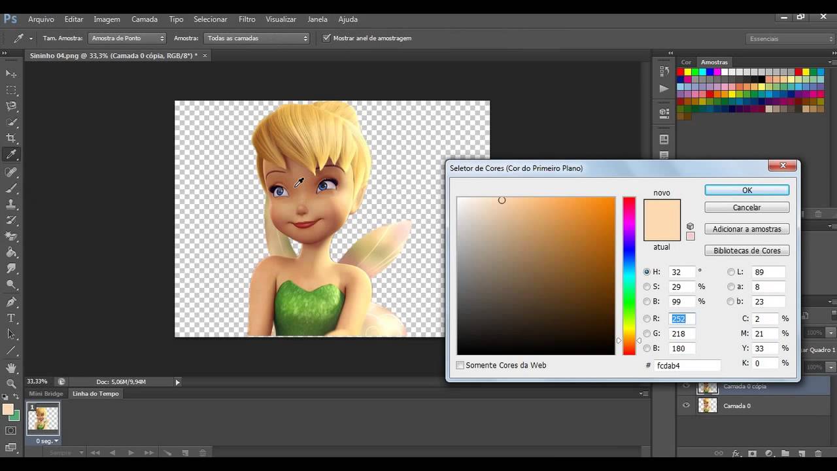This screenshot has height=471, width=837.
Task: Select the Horizontal Type tool
Action: [11, 319]
